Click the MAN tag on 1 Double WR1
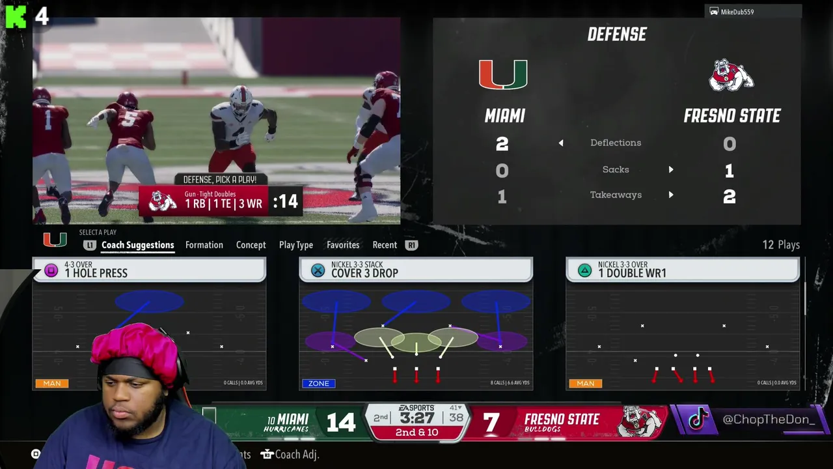The height and width of the screenshot is (469, 833). (585, 384)
